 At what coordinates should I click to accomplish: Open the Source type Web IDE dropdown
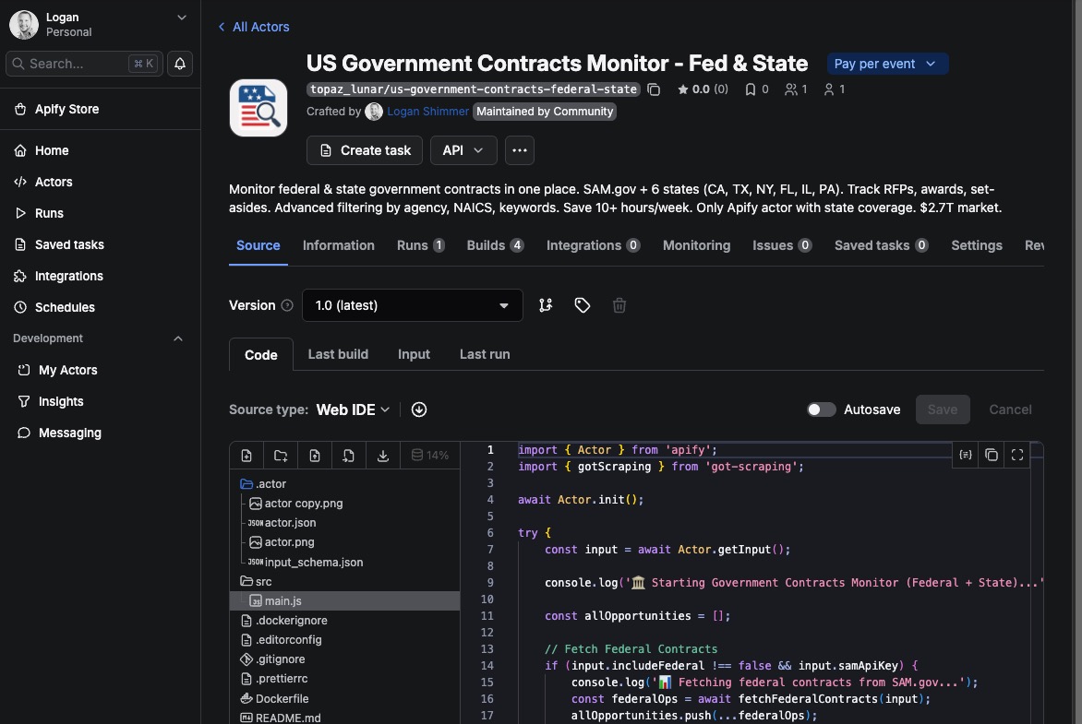pyautogui.click(x=352, y=409)
